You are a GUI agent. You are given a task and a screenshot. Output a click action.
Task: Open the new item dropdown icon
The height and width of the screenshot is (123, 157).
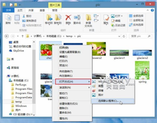[96, 16]
